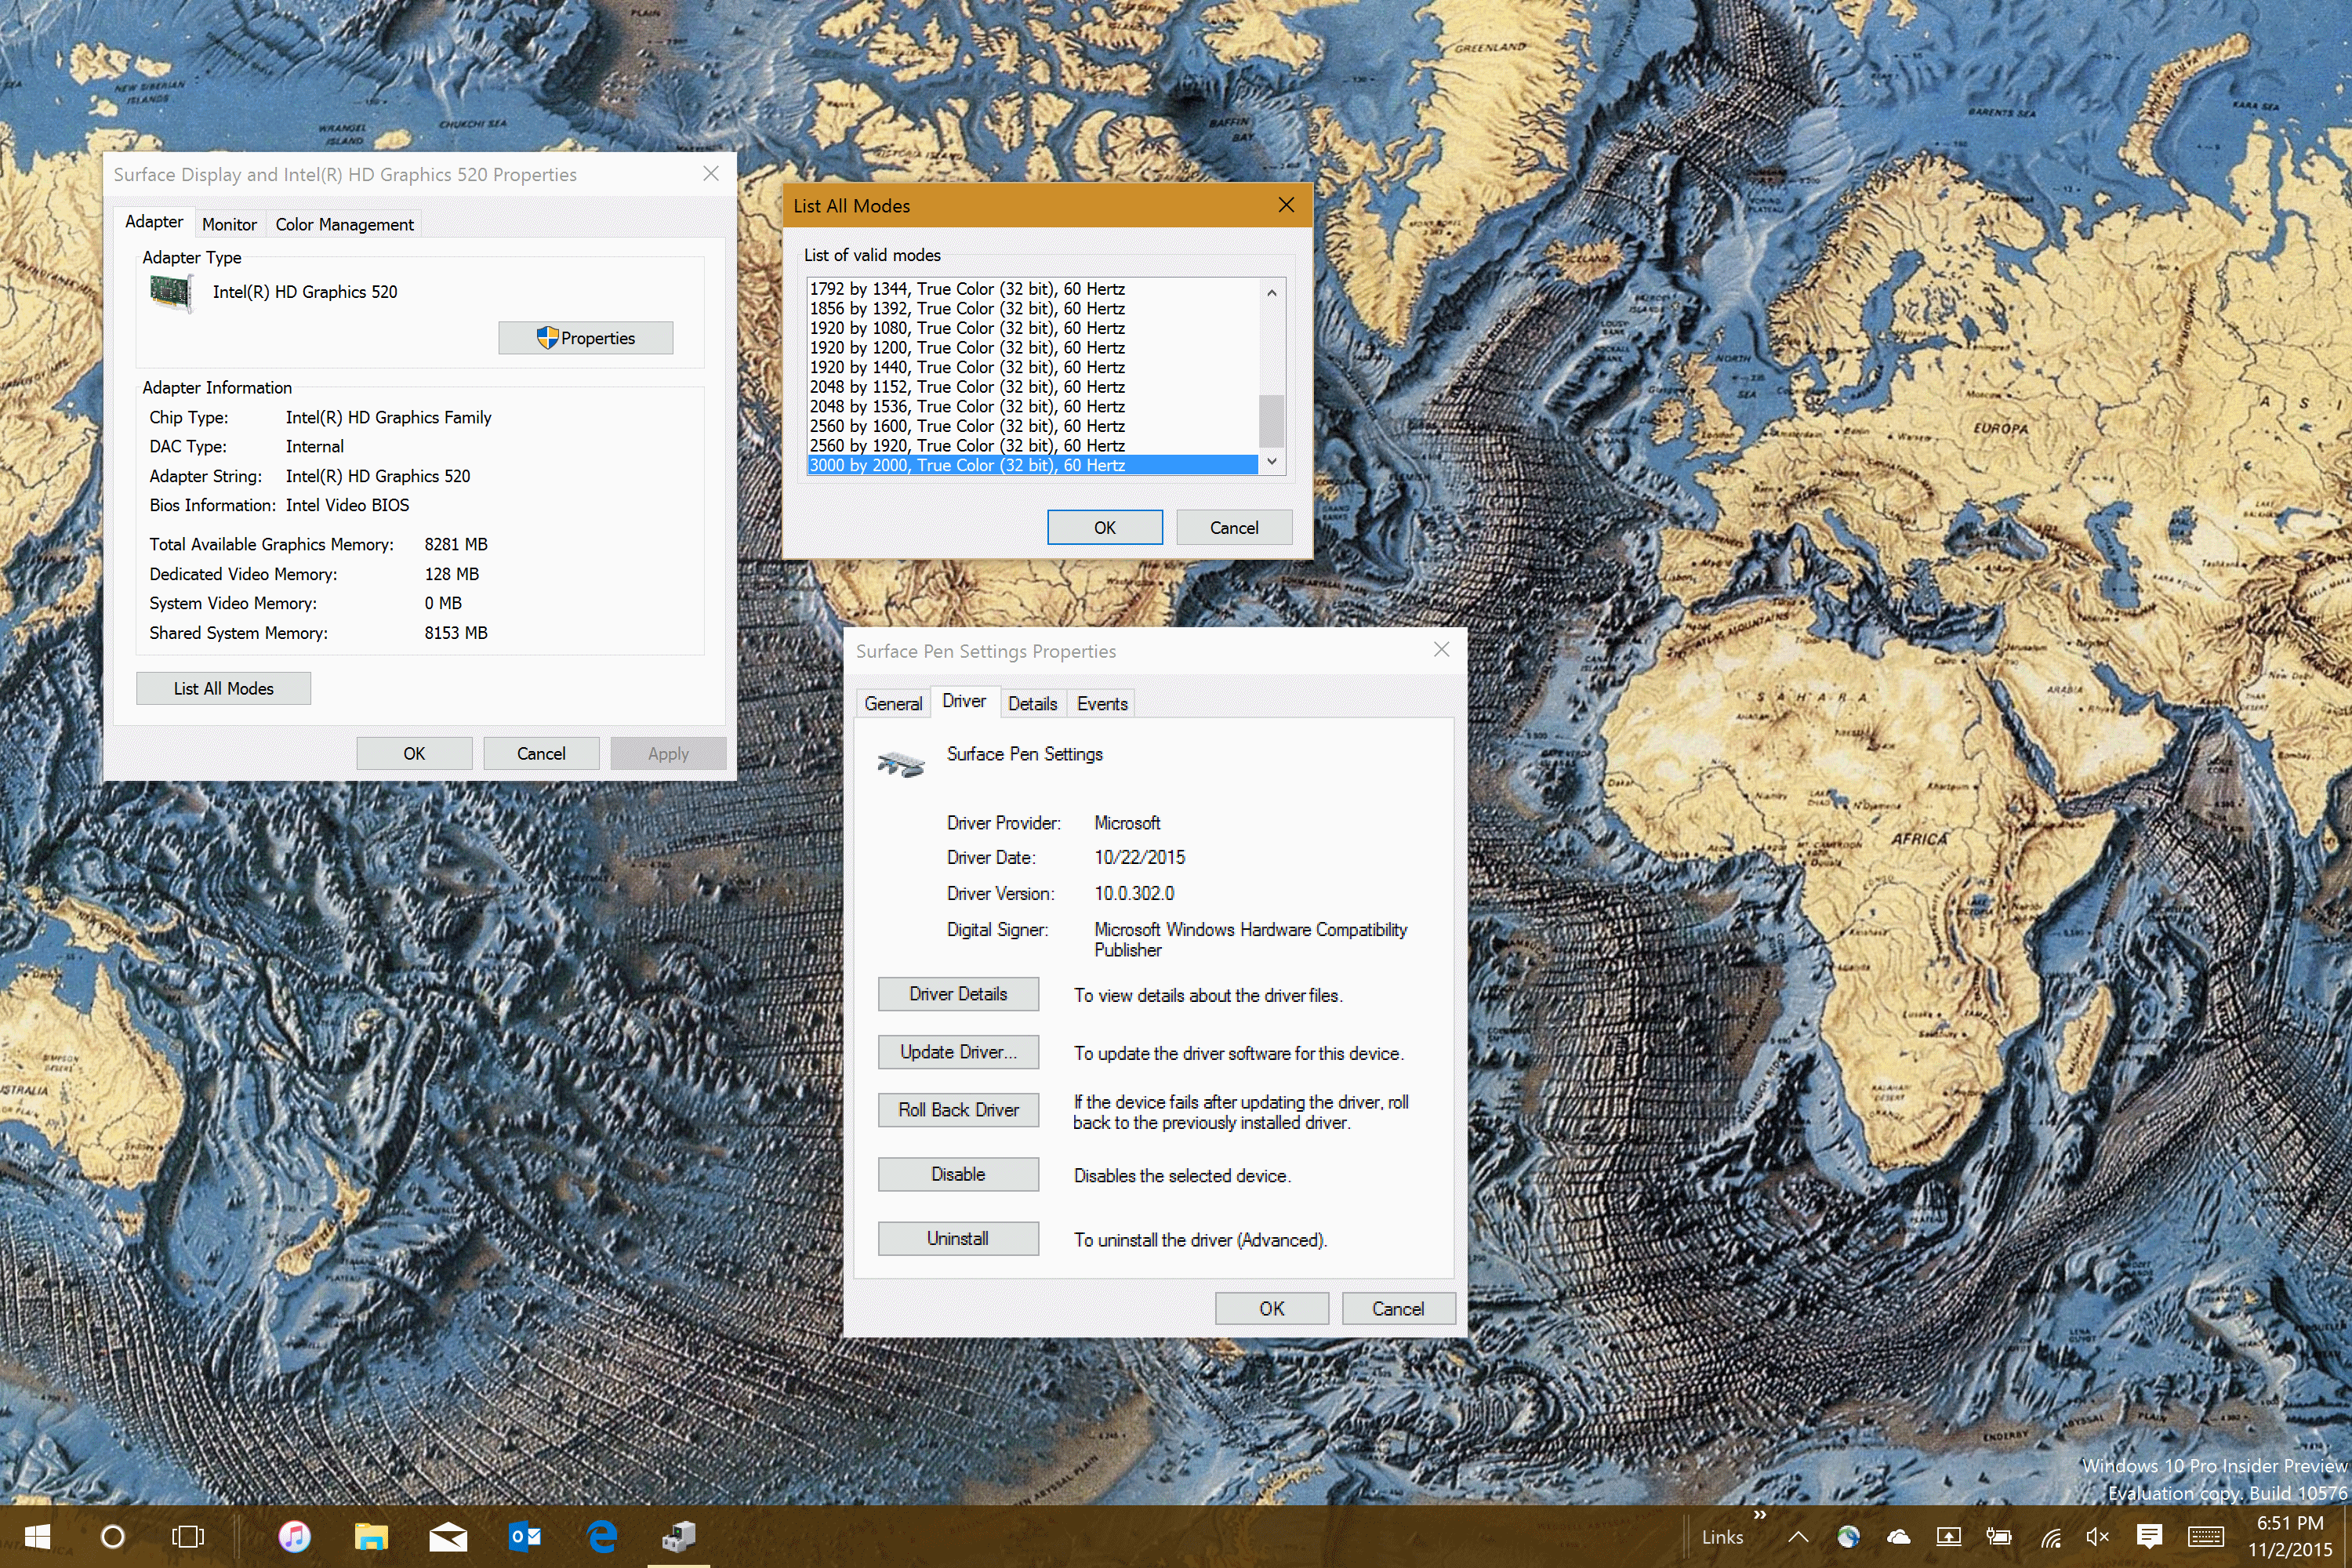Disable the Surface Pen Settings device

tap(958, 1174)
